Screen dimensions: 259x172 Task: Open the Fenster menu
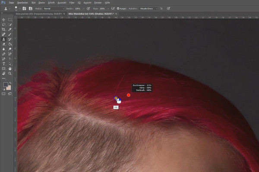98,3
